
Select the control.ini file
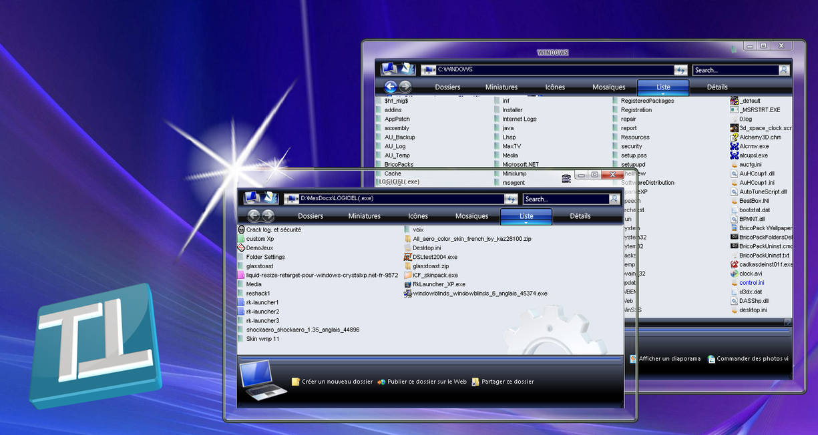[x=747, y=283]
